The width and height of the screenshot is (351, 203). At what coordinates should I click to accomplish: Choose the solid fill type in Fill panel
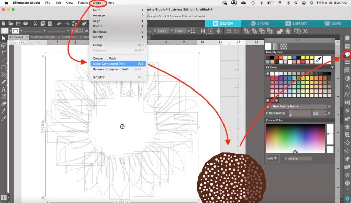(x=268, y=46)
